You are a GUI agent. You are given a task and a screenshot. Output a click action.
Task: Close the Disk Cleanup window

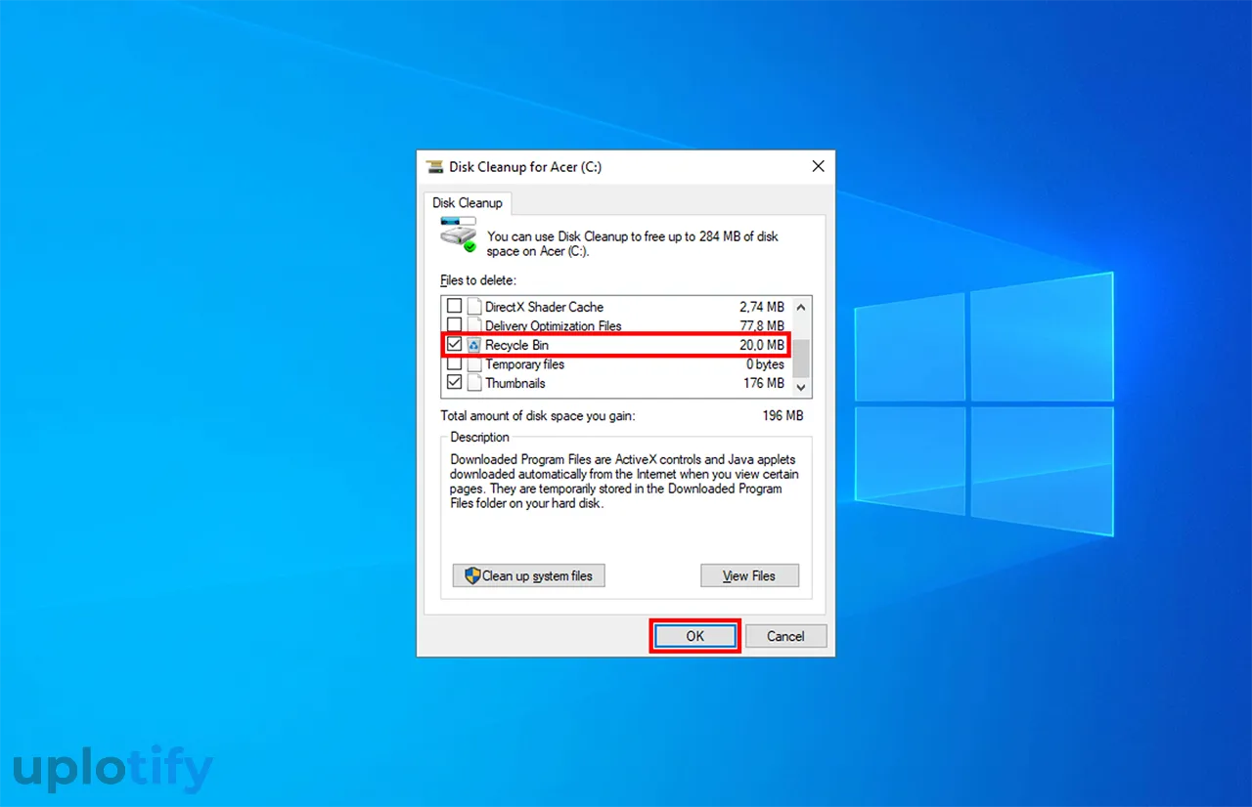819,167
